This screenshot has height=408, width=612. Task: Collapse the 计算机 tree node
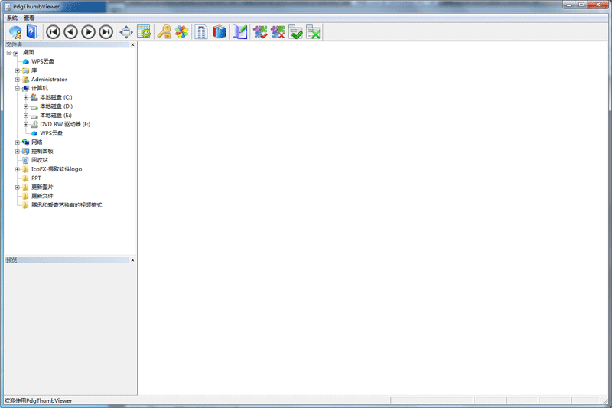click(x=17, y=88)
